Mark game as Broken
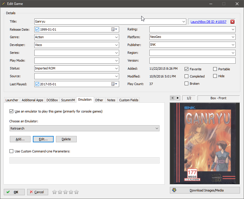The image size is (244, 199). (186, 84)
